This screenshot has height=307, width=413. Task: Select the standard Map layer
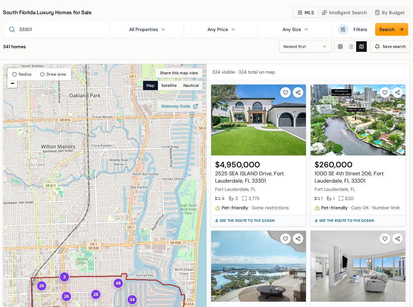[150, 85]
